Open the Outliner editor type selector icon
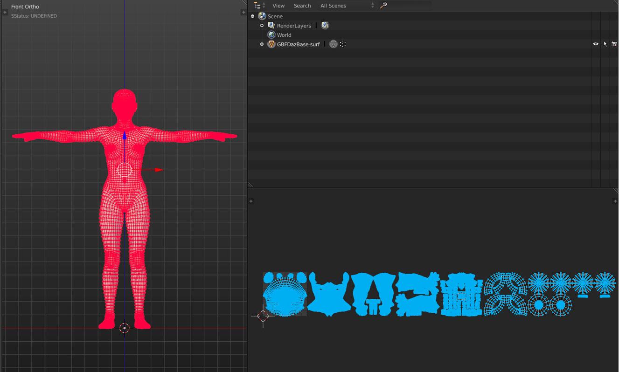Viewport: 619px width, 372px height. 257,6
